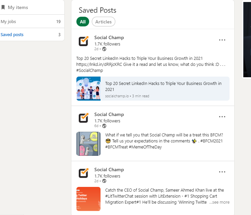Select the All filter pill
251x215 pixels.
point(82,22)
